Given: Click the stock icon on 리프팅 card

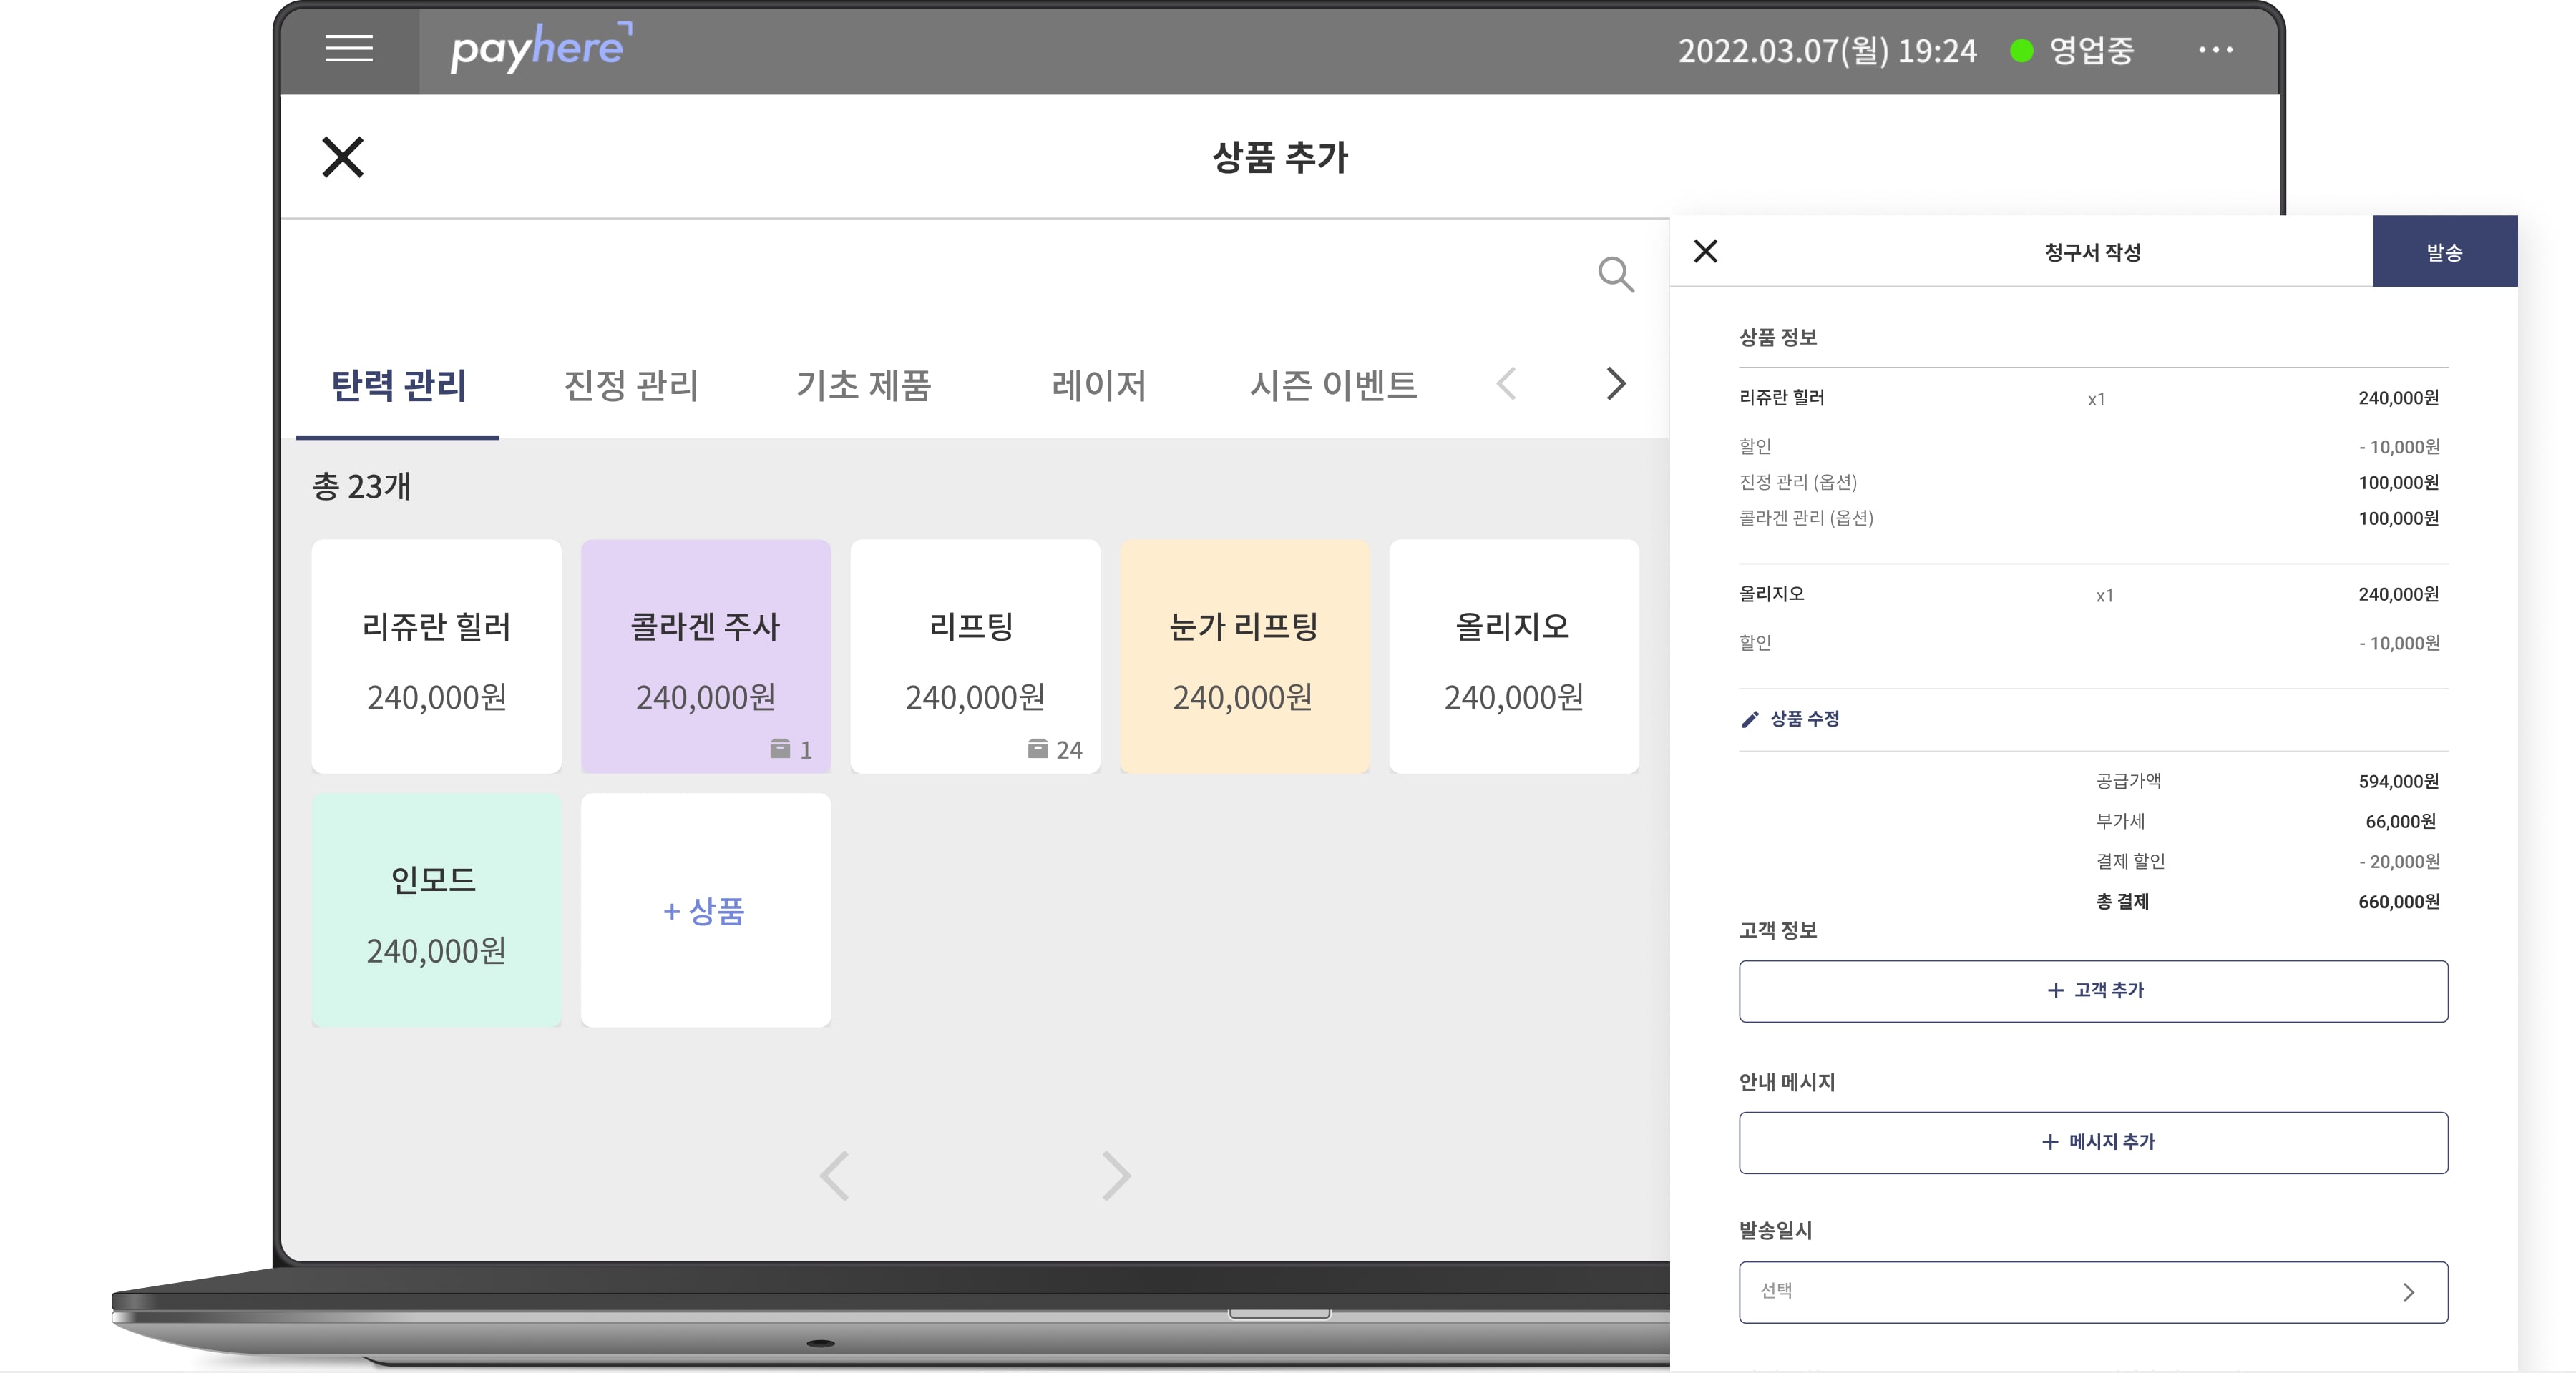Looking at the screenshot, I should pos(1038,749).
